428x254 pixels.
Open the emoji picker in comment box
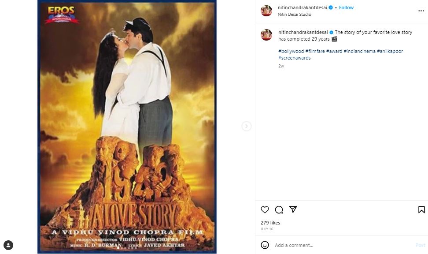pyautogui.click(x=265, y=245)
